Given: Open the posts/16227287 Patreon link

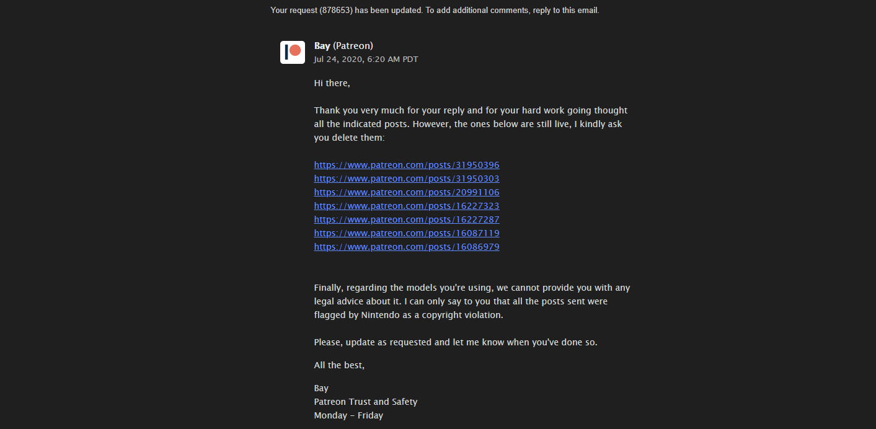Looking at the screenshot, I should coord(407,219).
